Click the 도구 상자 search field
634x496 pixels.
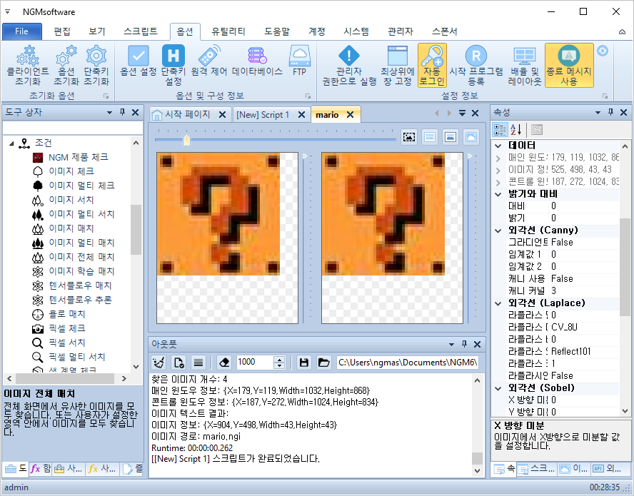(x=73, y=128)
